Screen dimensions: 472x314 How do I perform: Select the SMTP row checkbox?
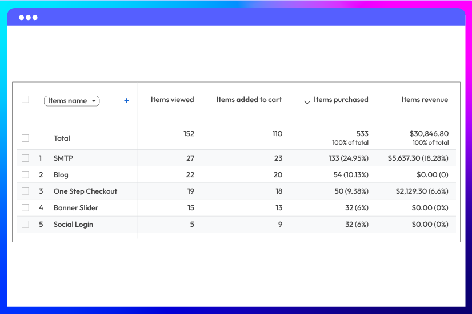[25, 158]
